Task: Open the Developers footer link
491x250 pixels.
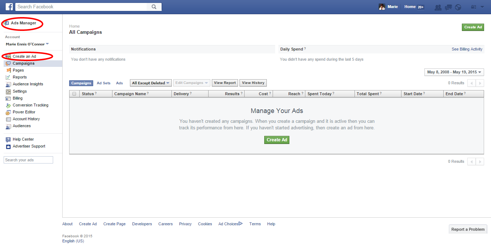Action: 142,224
